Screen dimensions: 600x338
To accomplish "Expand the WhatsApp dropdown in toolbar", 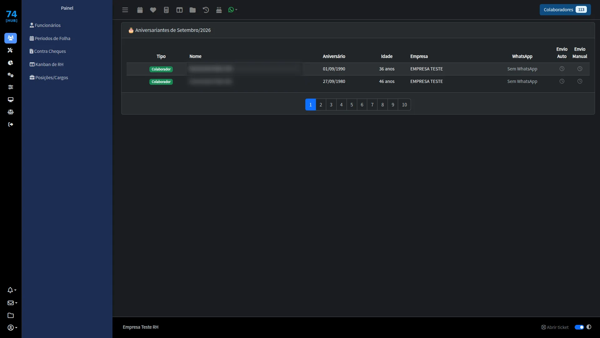I will point(233,10).
